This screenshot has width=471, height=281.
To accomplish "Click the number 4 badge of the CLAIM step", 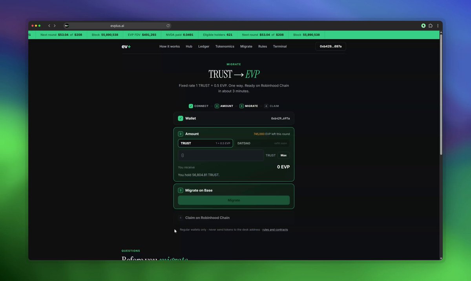I will (266, 106).
